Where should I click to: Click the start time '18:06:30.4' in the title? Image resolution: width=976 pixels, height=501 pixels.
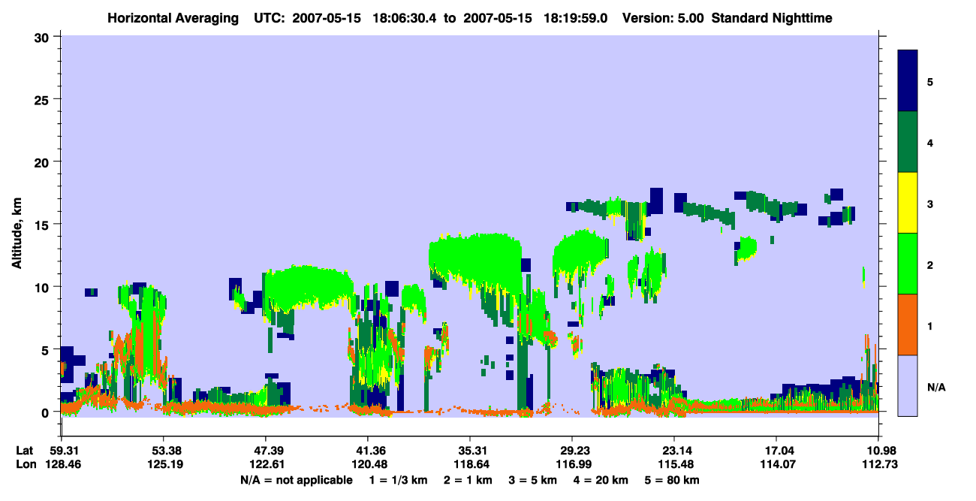point(407,18)
